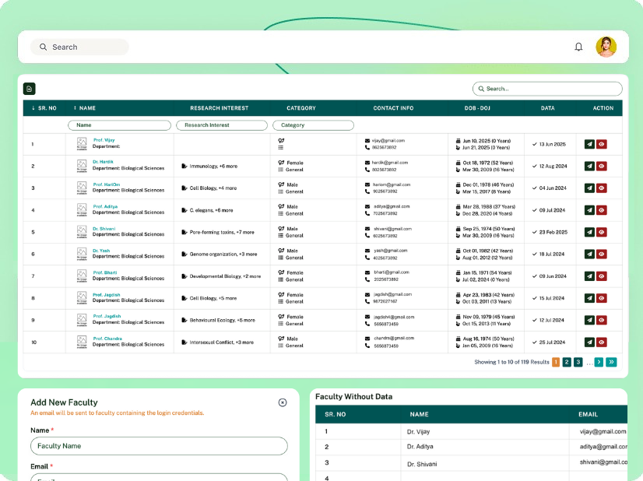Expand 'Immunology, +6 more' research interests
Image resolution: width=643 pixels, height=481 pixels.
[213, 166]
